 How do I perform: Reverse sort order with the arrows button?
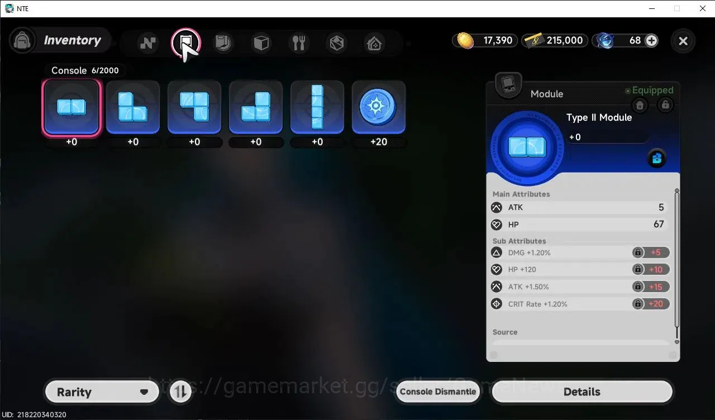(180, 392)
